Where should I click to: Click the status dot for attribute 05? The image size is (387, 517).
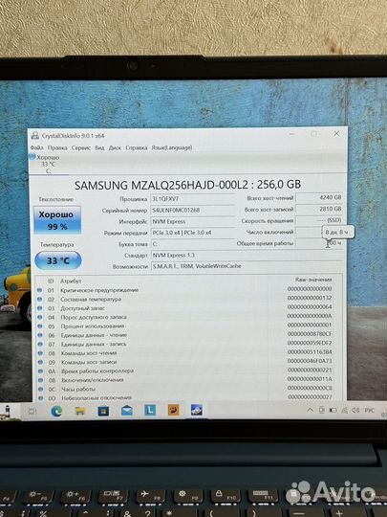(40, 326)
